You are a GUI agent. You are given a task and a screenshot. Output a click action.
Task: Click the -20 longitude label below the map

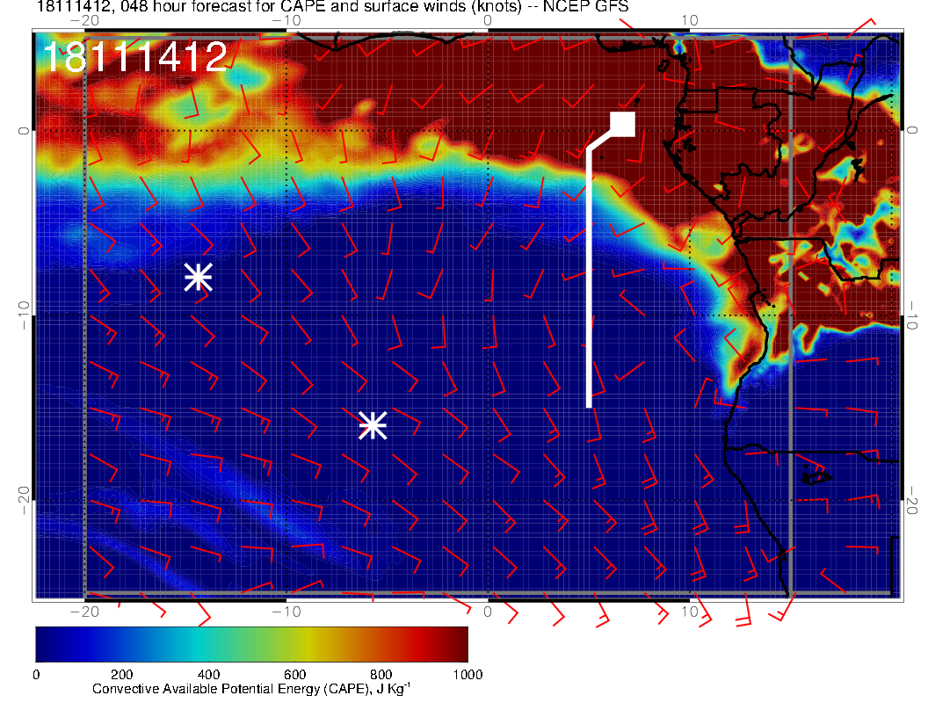(83, 611)
